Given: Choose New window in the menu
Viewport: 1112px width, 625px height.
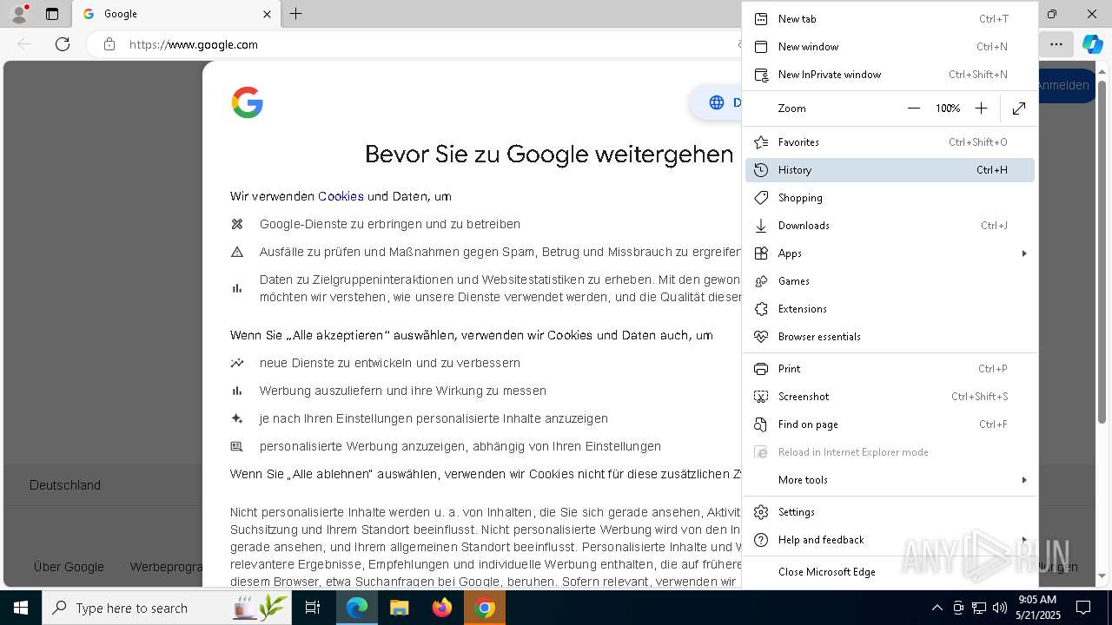Looking at the screenshot, I should click(890, 47).
